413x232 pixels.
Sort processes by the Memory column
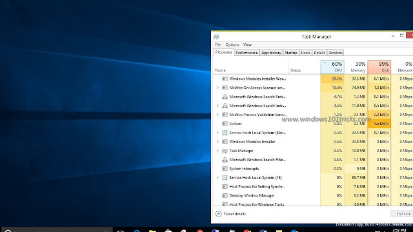(356, 67)
